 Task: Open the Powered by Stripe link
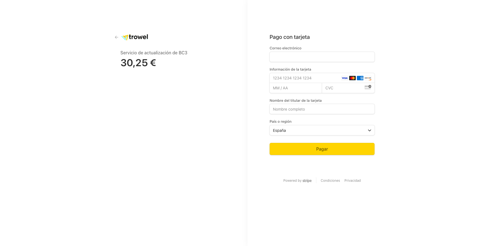(297, 181)
